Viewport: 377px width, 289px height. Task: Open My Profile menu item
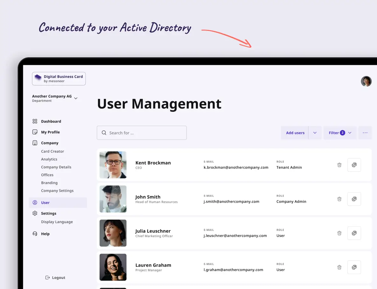click(x=51, y=132)
